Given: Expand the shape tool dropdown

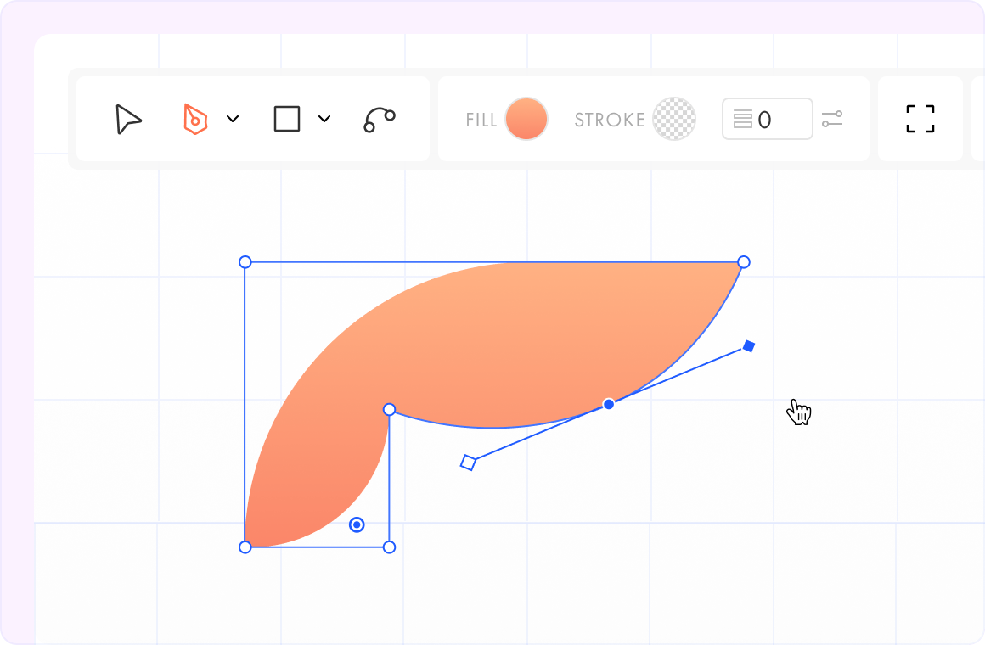Looking at the screenshot, I should click(x=324, y=119).
